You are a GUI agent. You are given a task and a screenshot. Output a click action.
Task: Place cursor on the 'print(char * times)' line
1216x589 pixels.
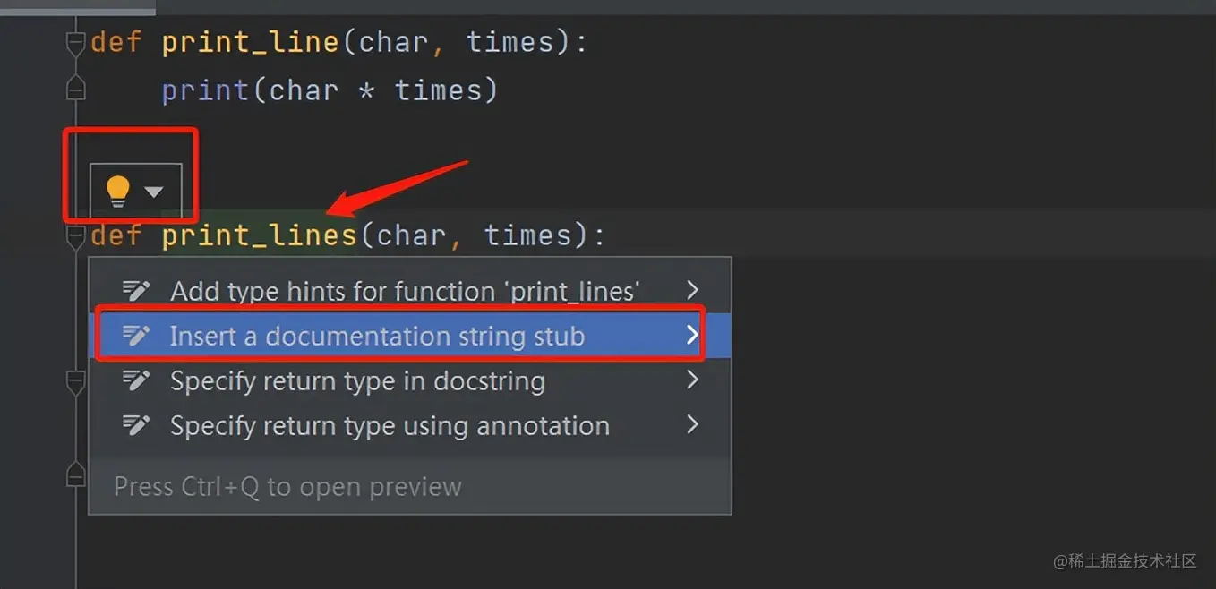tap(329, 89)
